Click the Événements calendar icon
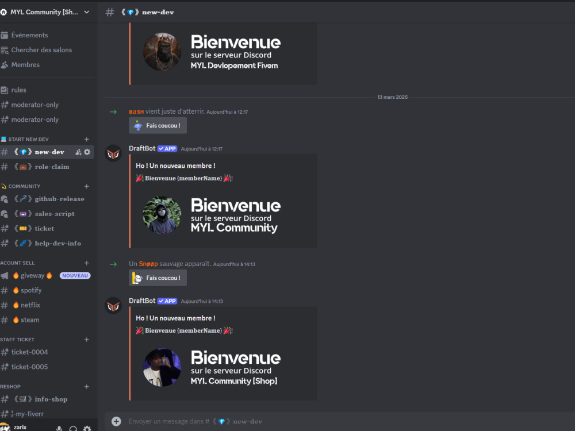The width and height of the screenshot is (575, 431). (x=5, y=35)
